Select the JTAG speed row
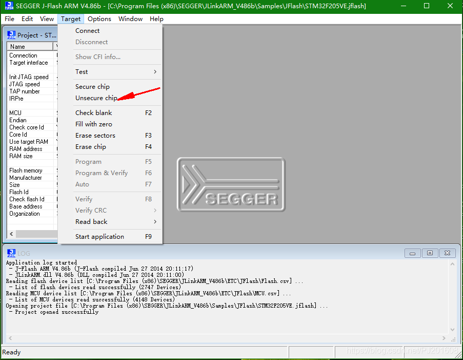The width and height of the screenshot is (463, 360). coord(32,84)
